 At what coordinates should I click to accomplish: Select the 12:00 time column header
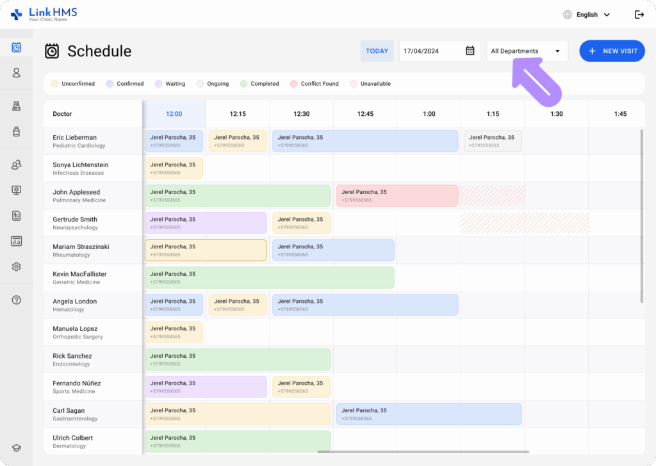tap(174, 114)
